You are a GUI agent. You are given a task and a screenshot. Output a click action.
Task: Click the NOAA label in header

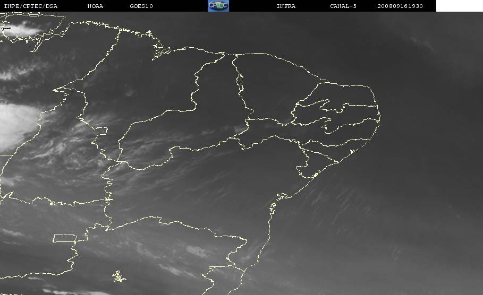click(95, 6)
